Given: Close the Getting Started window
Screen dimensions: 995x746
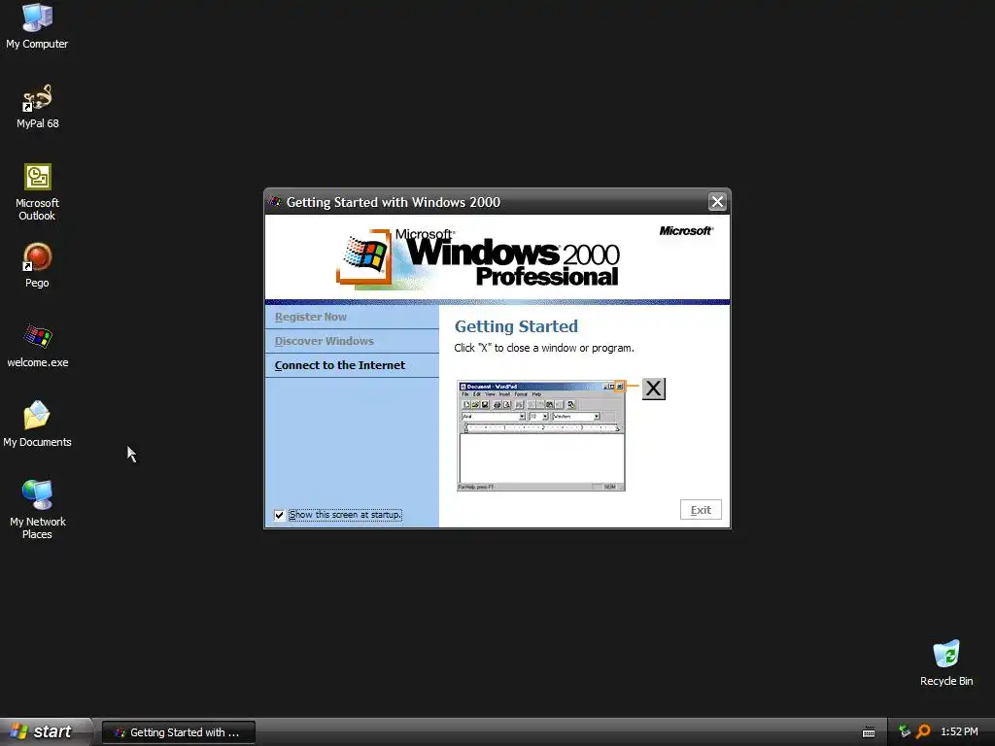Looking at the screenshot, I should point(717,202).
